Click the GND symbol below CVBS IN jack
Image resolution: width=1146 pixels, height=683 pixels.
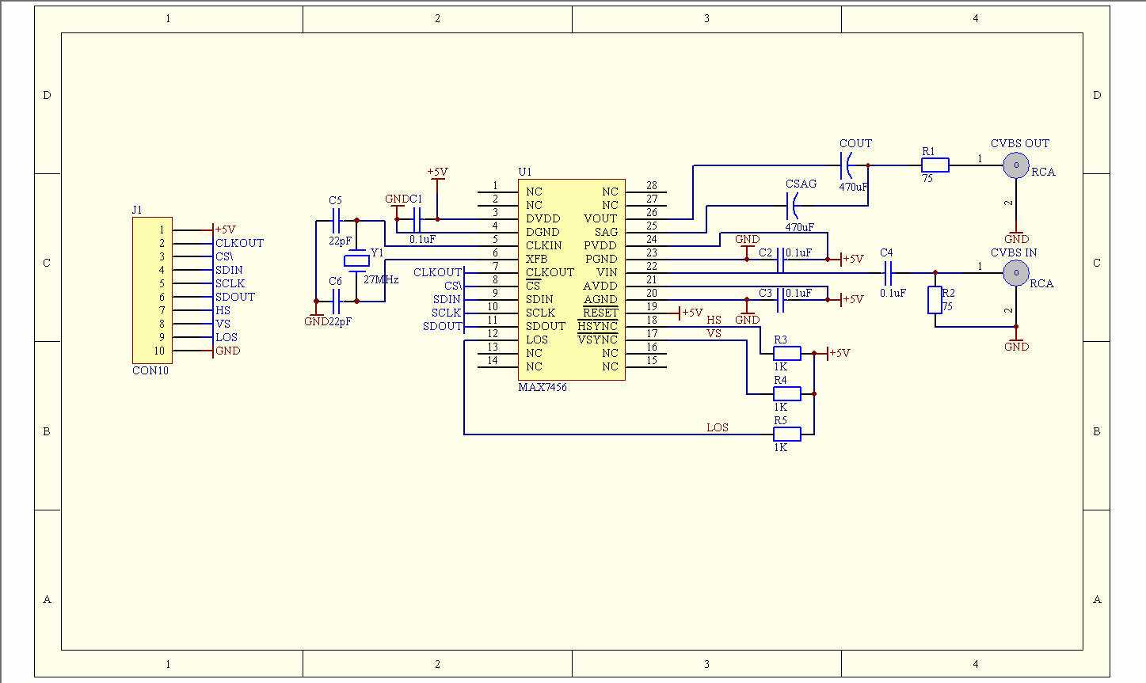[x=1016, y=344]
